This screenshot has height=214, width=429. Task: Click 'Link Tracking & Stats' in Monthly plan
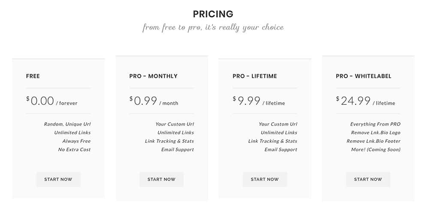pos(169,141)
